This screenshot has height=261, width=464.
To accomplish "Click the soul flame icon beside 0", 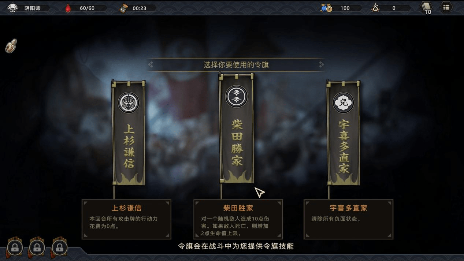I will 375,8.
